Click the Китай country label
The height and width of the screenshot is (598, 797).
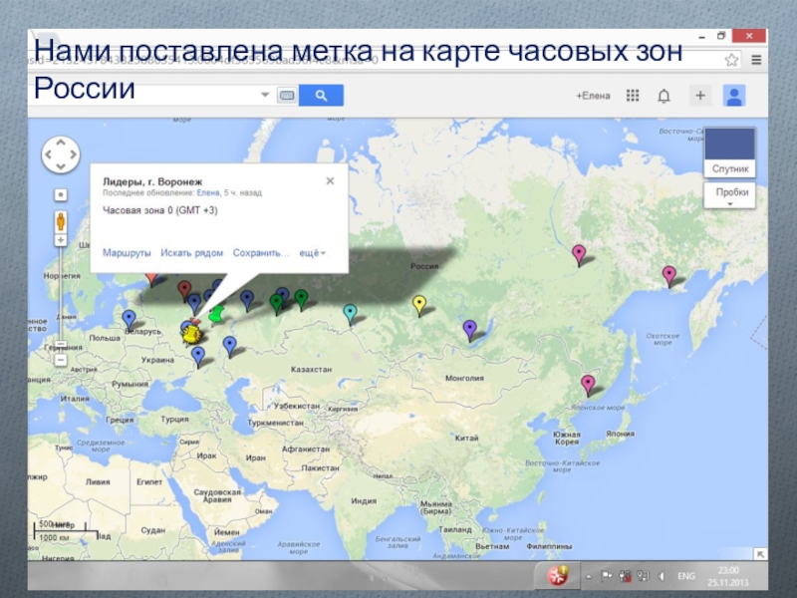click(466, 438)
